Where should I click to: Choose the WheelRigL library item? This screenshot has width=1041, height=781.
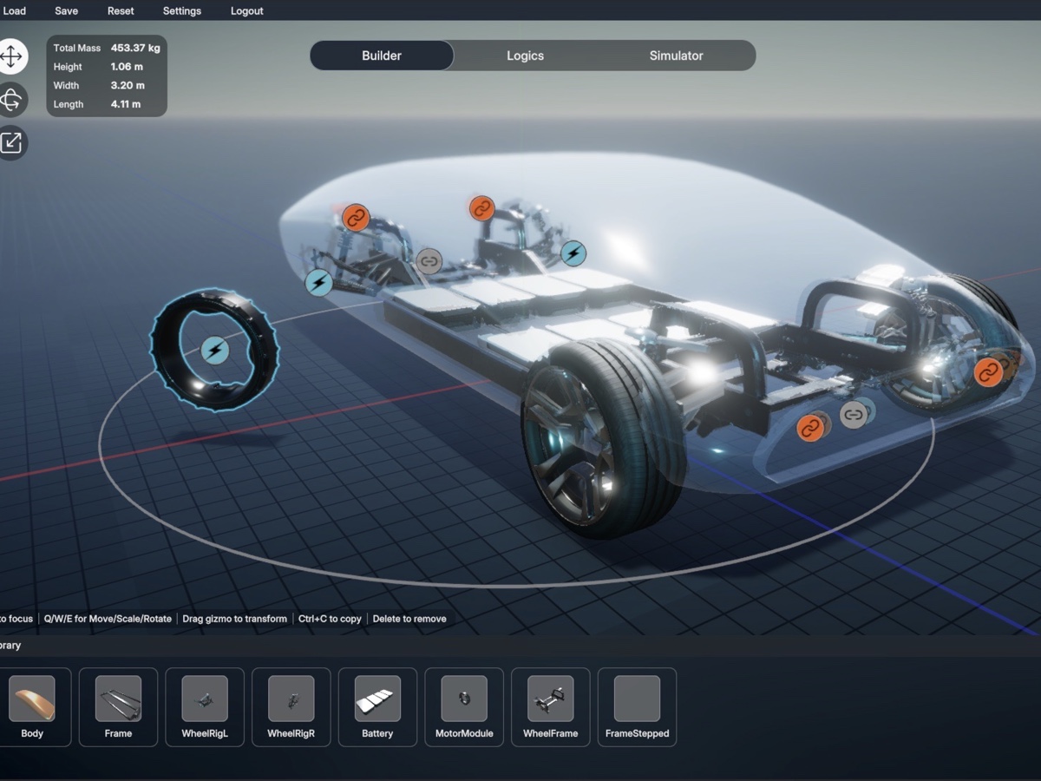(x=205, y=707)
